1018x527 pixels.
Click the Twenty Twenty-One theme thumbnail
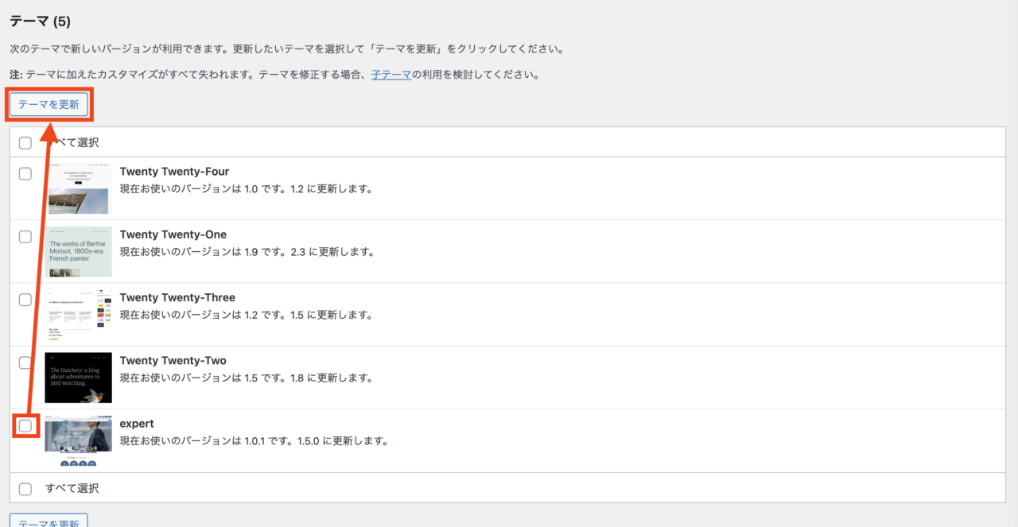click(78, 251)
